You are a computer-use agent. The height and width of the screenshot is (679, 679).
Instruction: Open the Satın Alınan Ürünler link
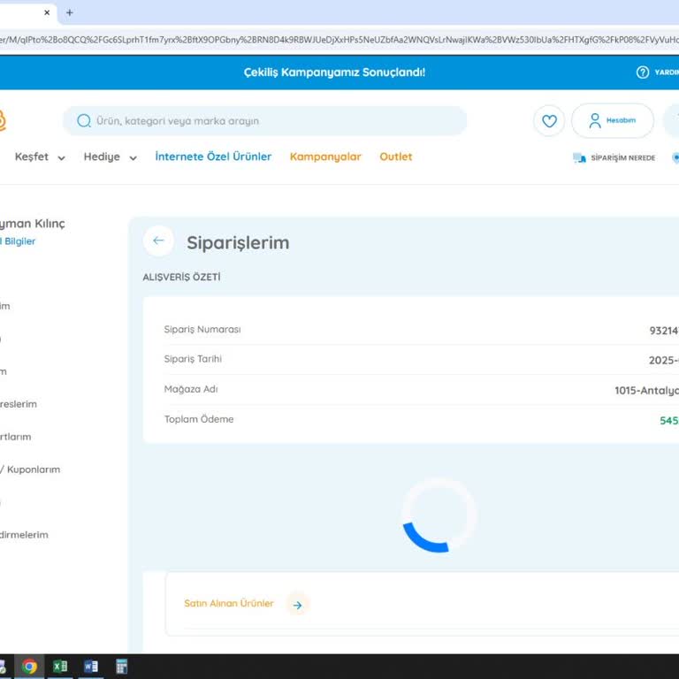[x=229, y=604]
